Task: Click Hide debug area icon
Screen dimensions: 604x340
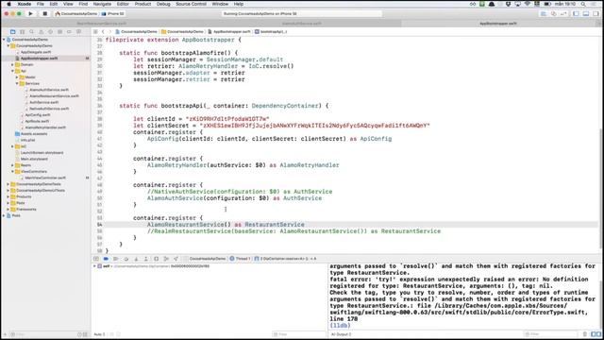Action: pos(96,259)
